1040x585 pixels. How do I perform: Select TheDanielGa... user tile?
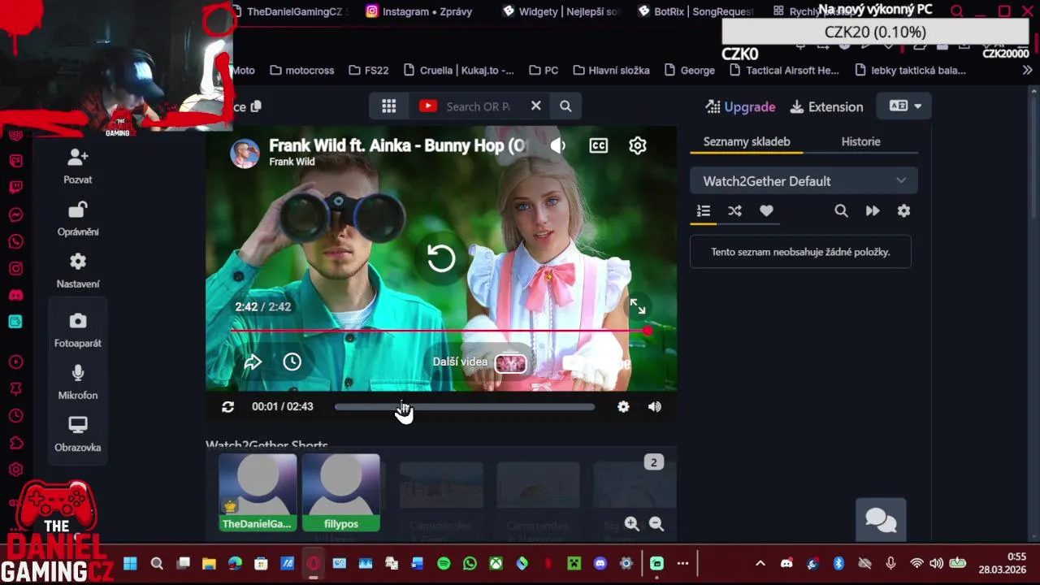click(x=258, y=492)
